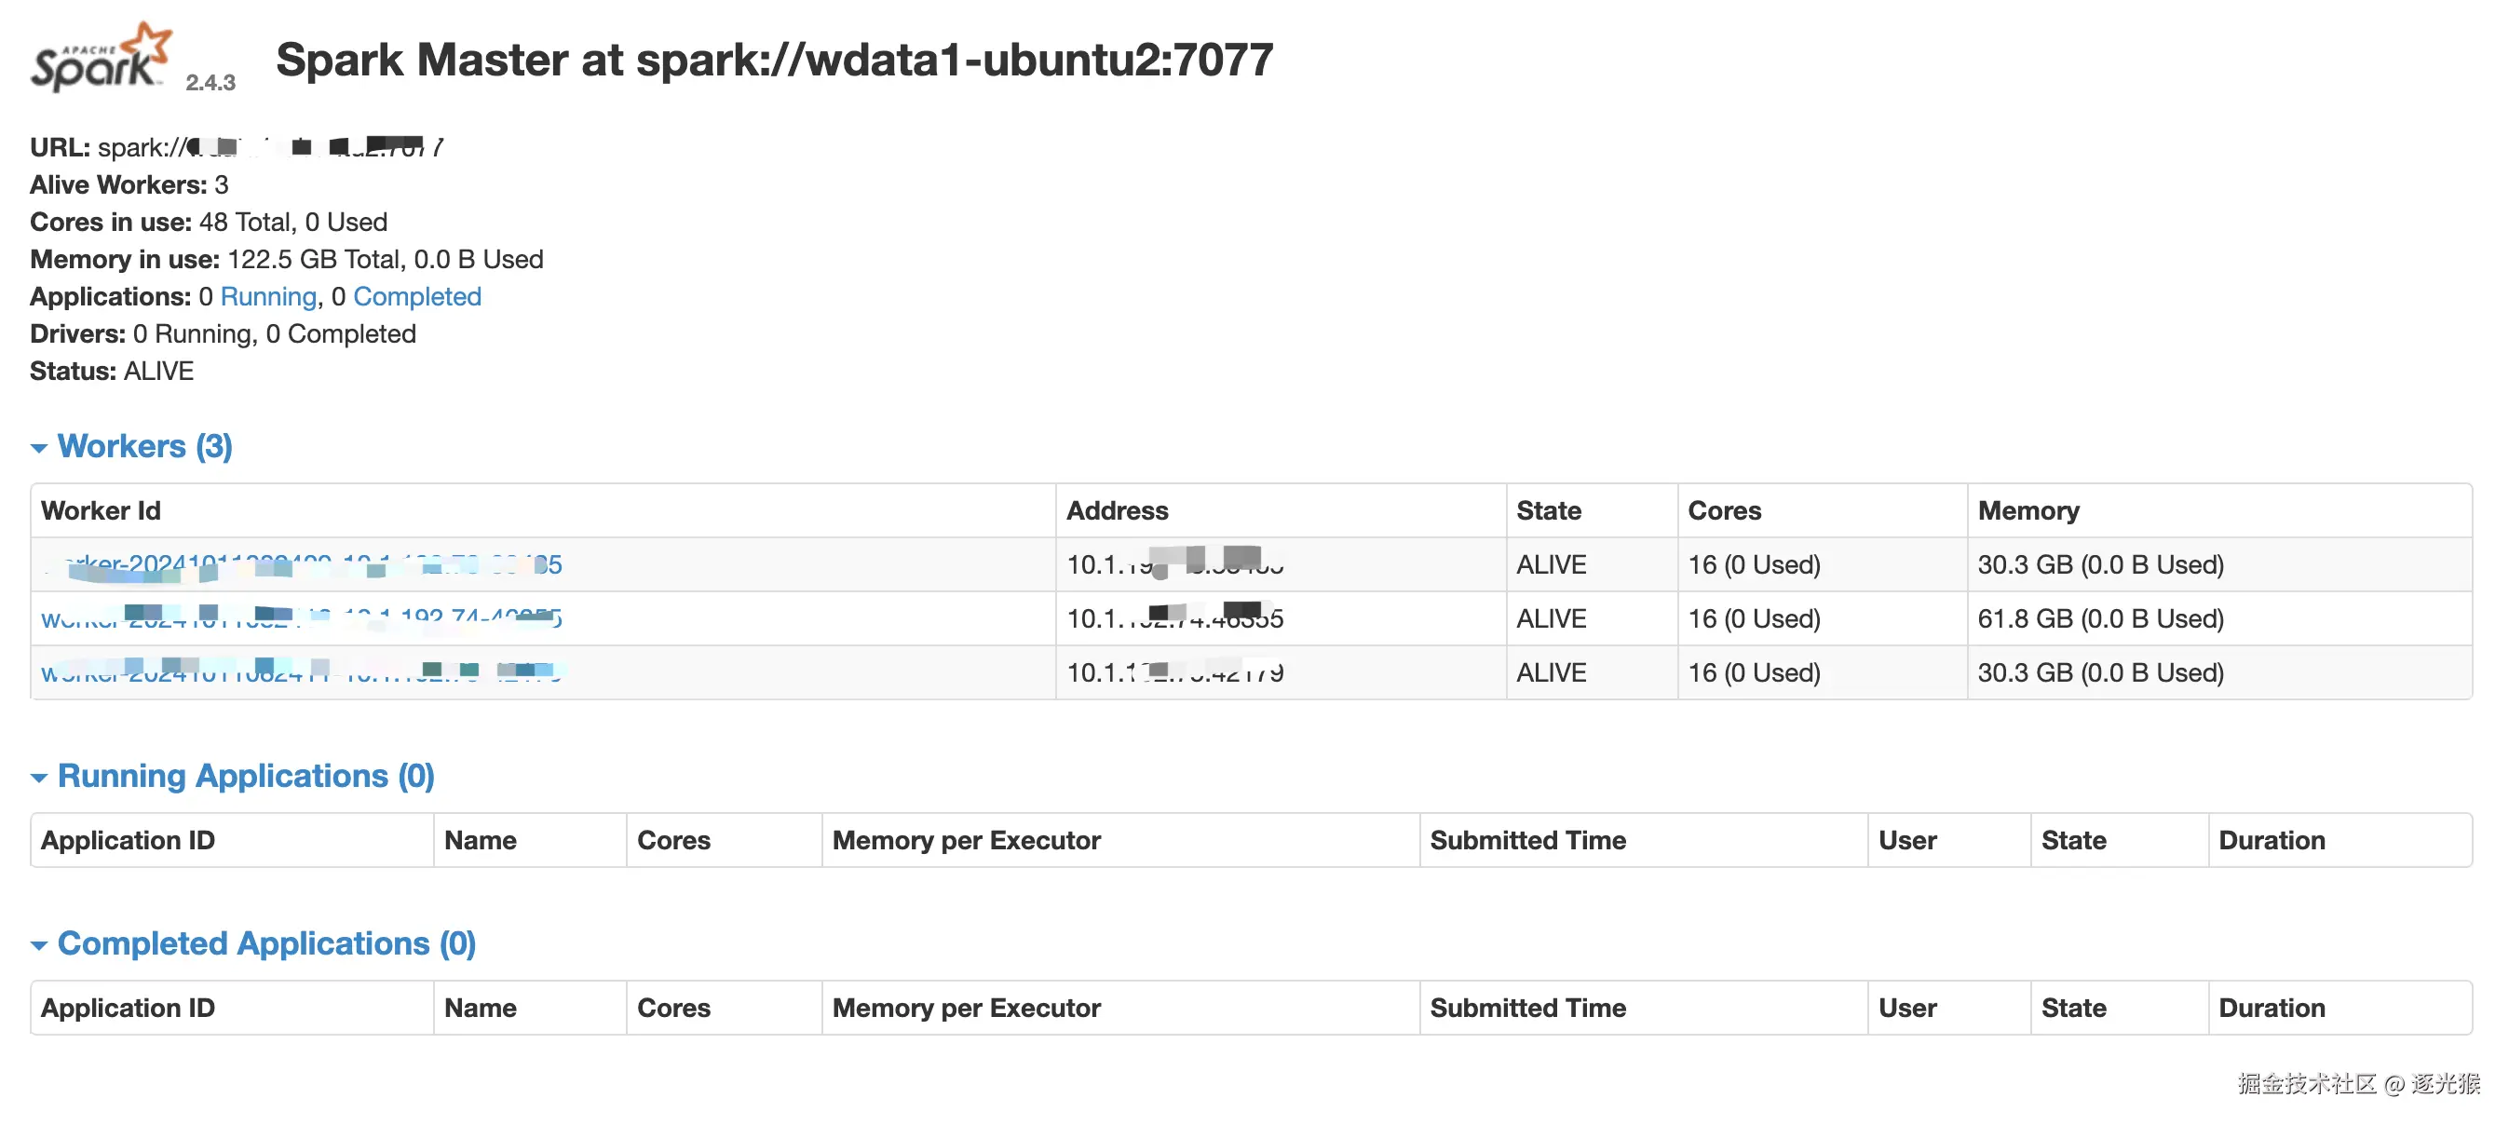Click Duration header in Completed Applications table
Viewport: 2509px width, 1125px height.
[x=2272, y=1007]
